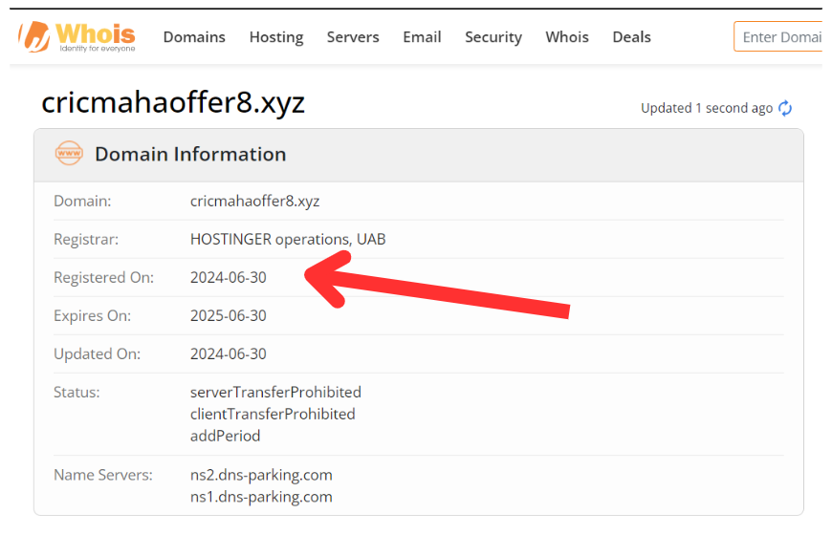Click the HOSTINGER operations registrar value

point(288,239)
